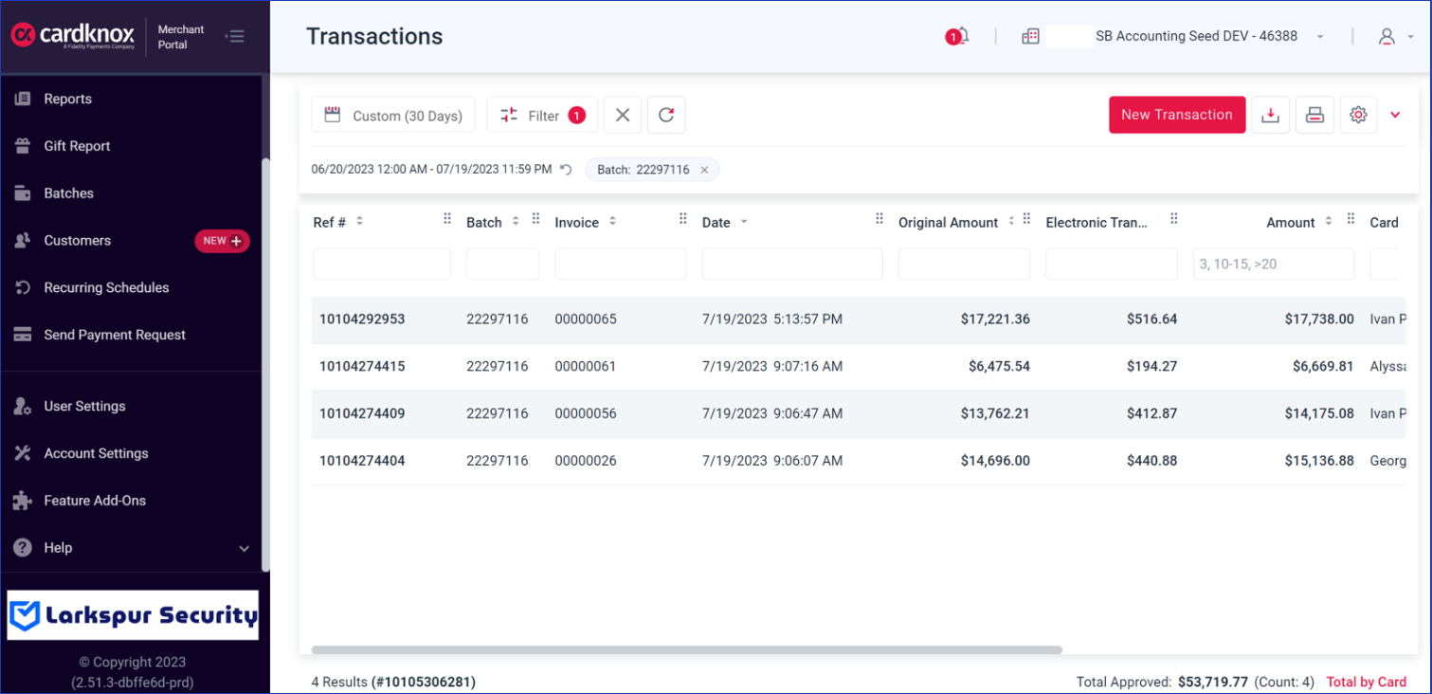Clear filters with the X button

(x=623, y=115)
